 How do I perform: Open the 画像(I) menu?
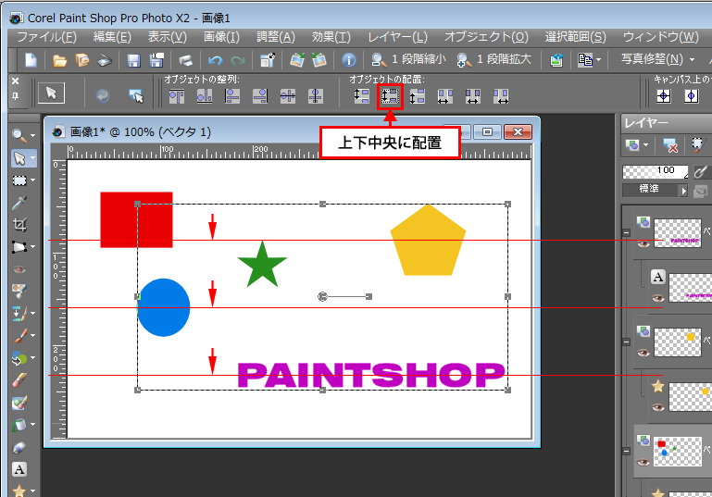point(221,37)
